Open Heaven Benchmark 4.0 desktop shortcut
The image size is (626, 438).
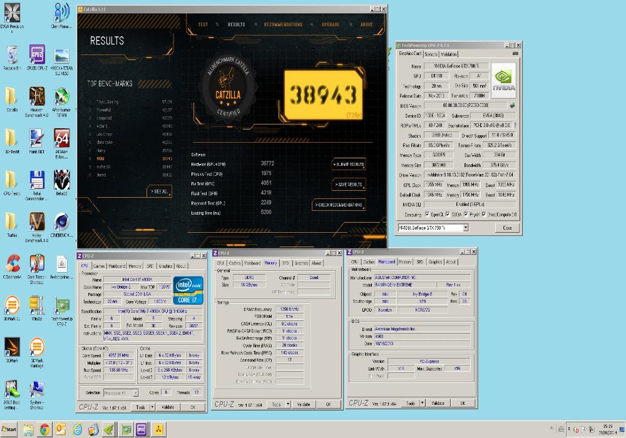(37, 102)
